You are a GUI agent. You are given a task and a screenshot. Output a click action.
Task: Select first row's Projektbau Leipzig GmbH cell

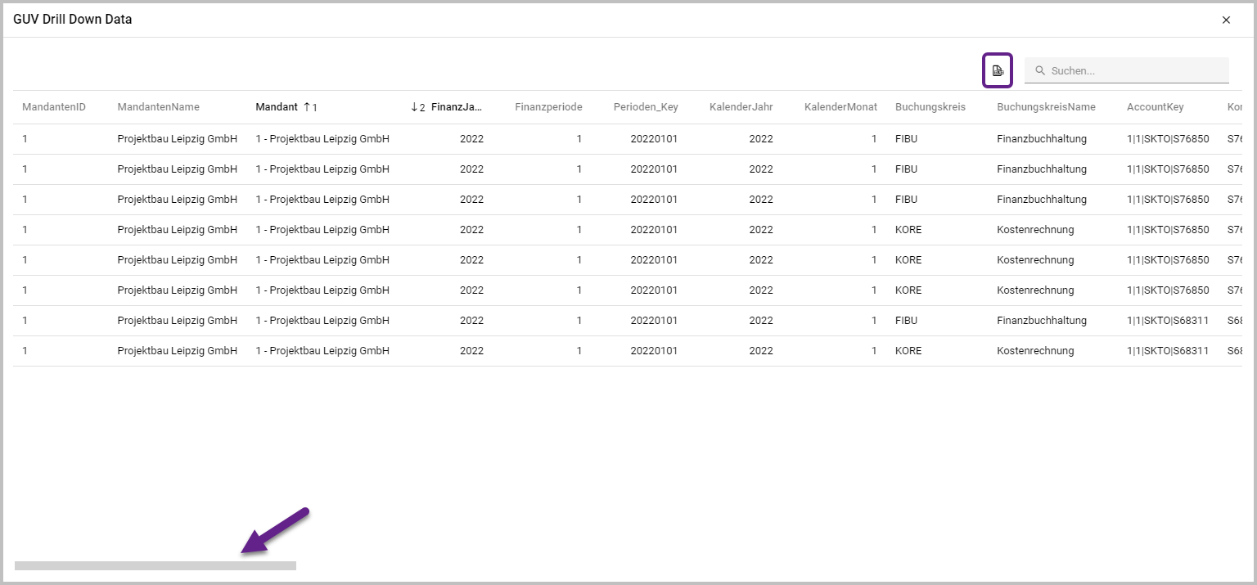[178, 139]
